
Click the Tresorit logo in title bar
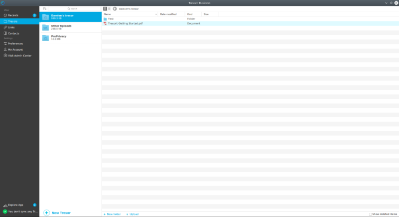[x=3, y=3]
